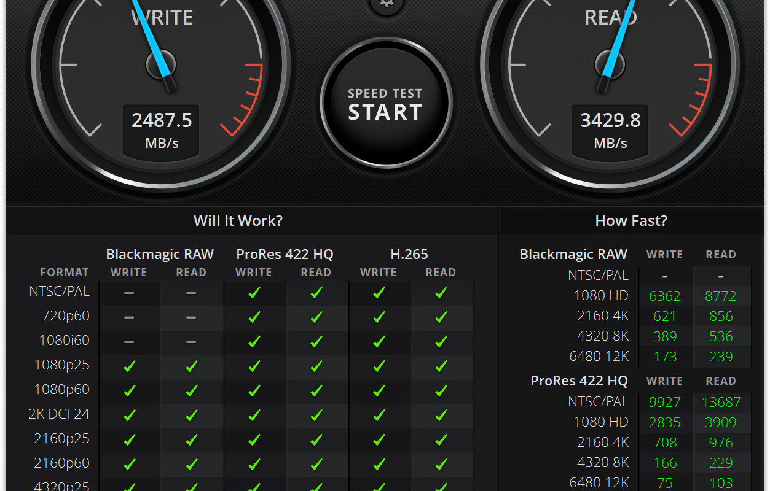770x491 pixels.
Task: Select the 1080p60 format row label
Action: (62, 390)
